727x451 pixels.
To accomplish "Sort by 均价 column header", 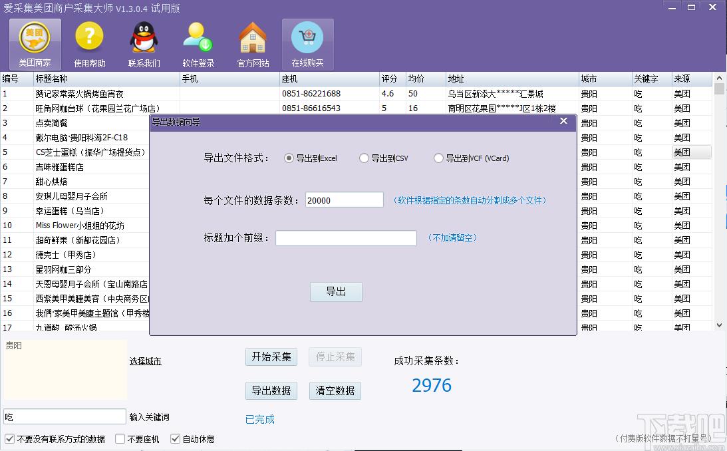I will 426,78.
